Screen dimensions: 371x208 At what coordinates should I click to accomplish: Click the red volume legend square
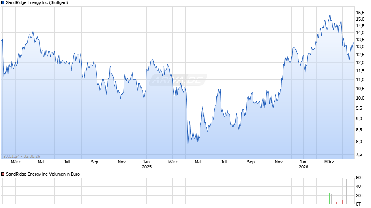pos(3,174)
